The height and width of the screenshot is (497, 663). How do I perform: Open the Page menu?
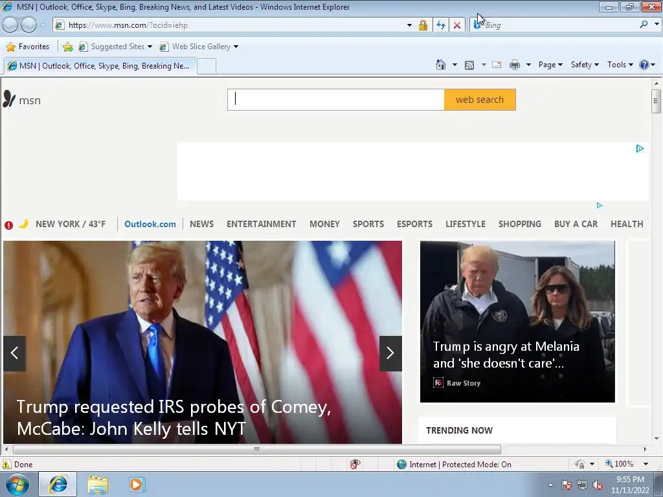pos(550,65)
